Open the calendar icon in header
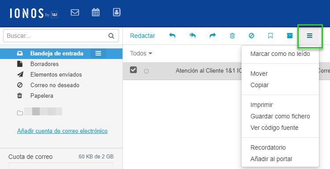Screen dimensions: 330x169 [96, 12]
